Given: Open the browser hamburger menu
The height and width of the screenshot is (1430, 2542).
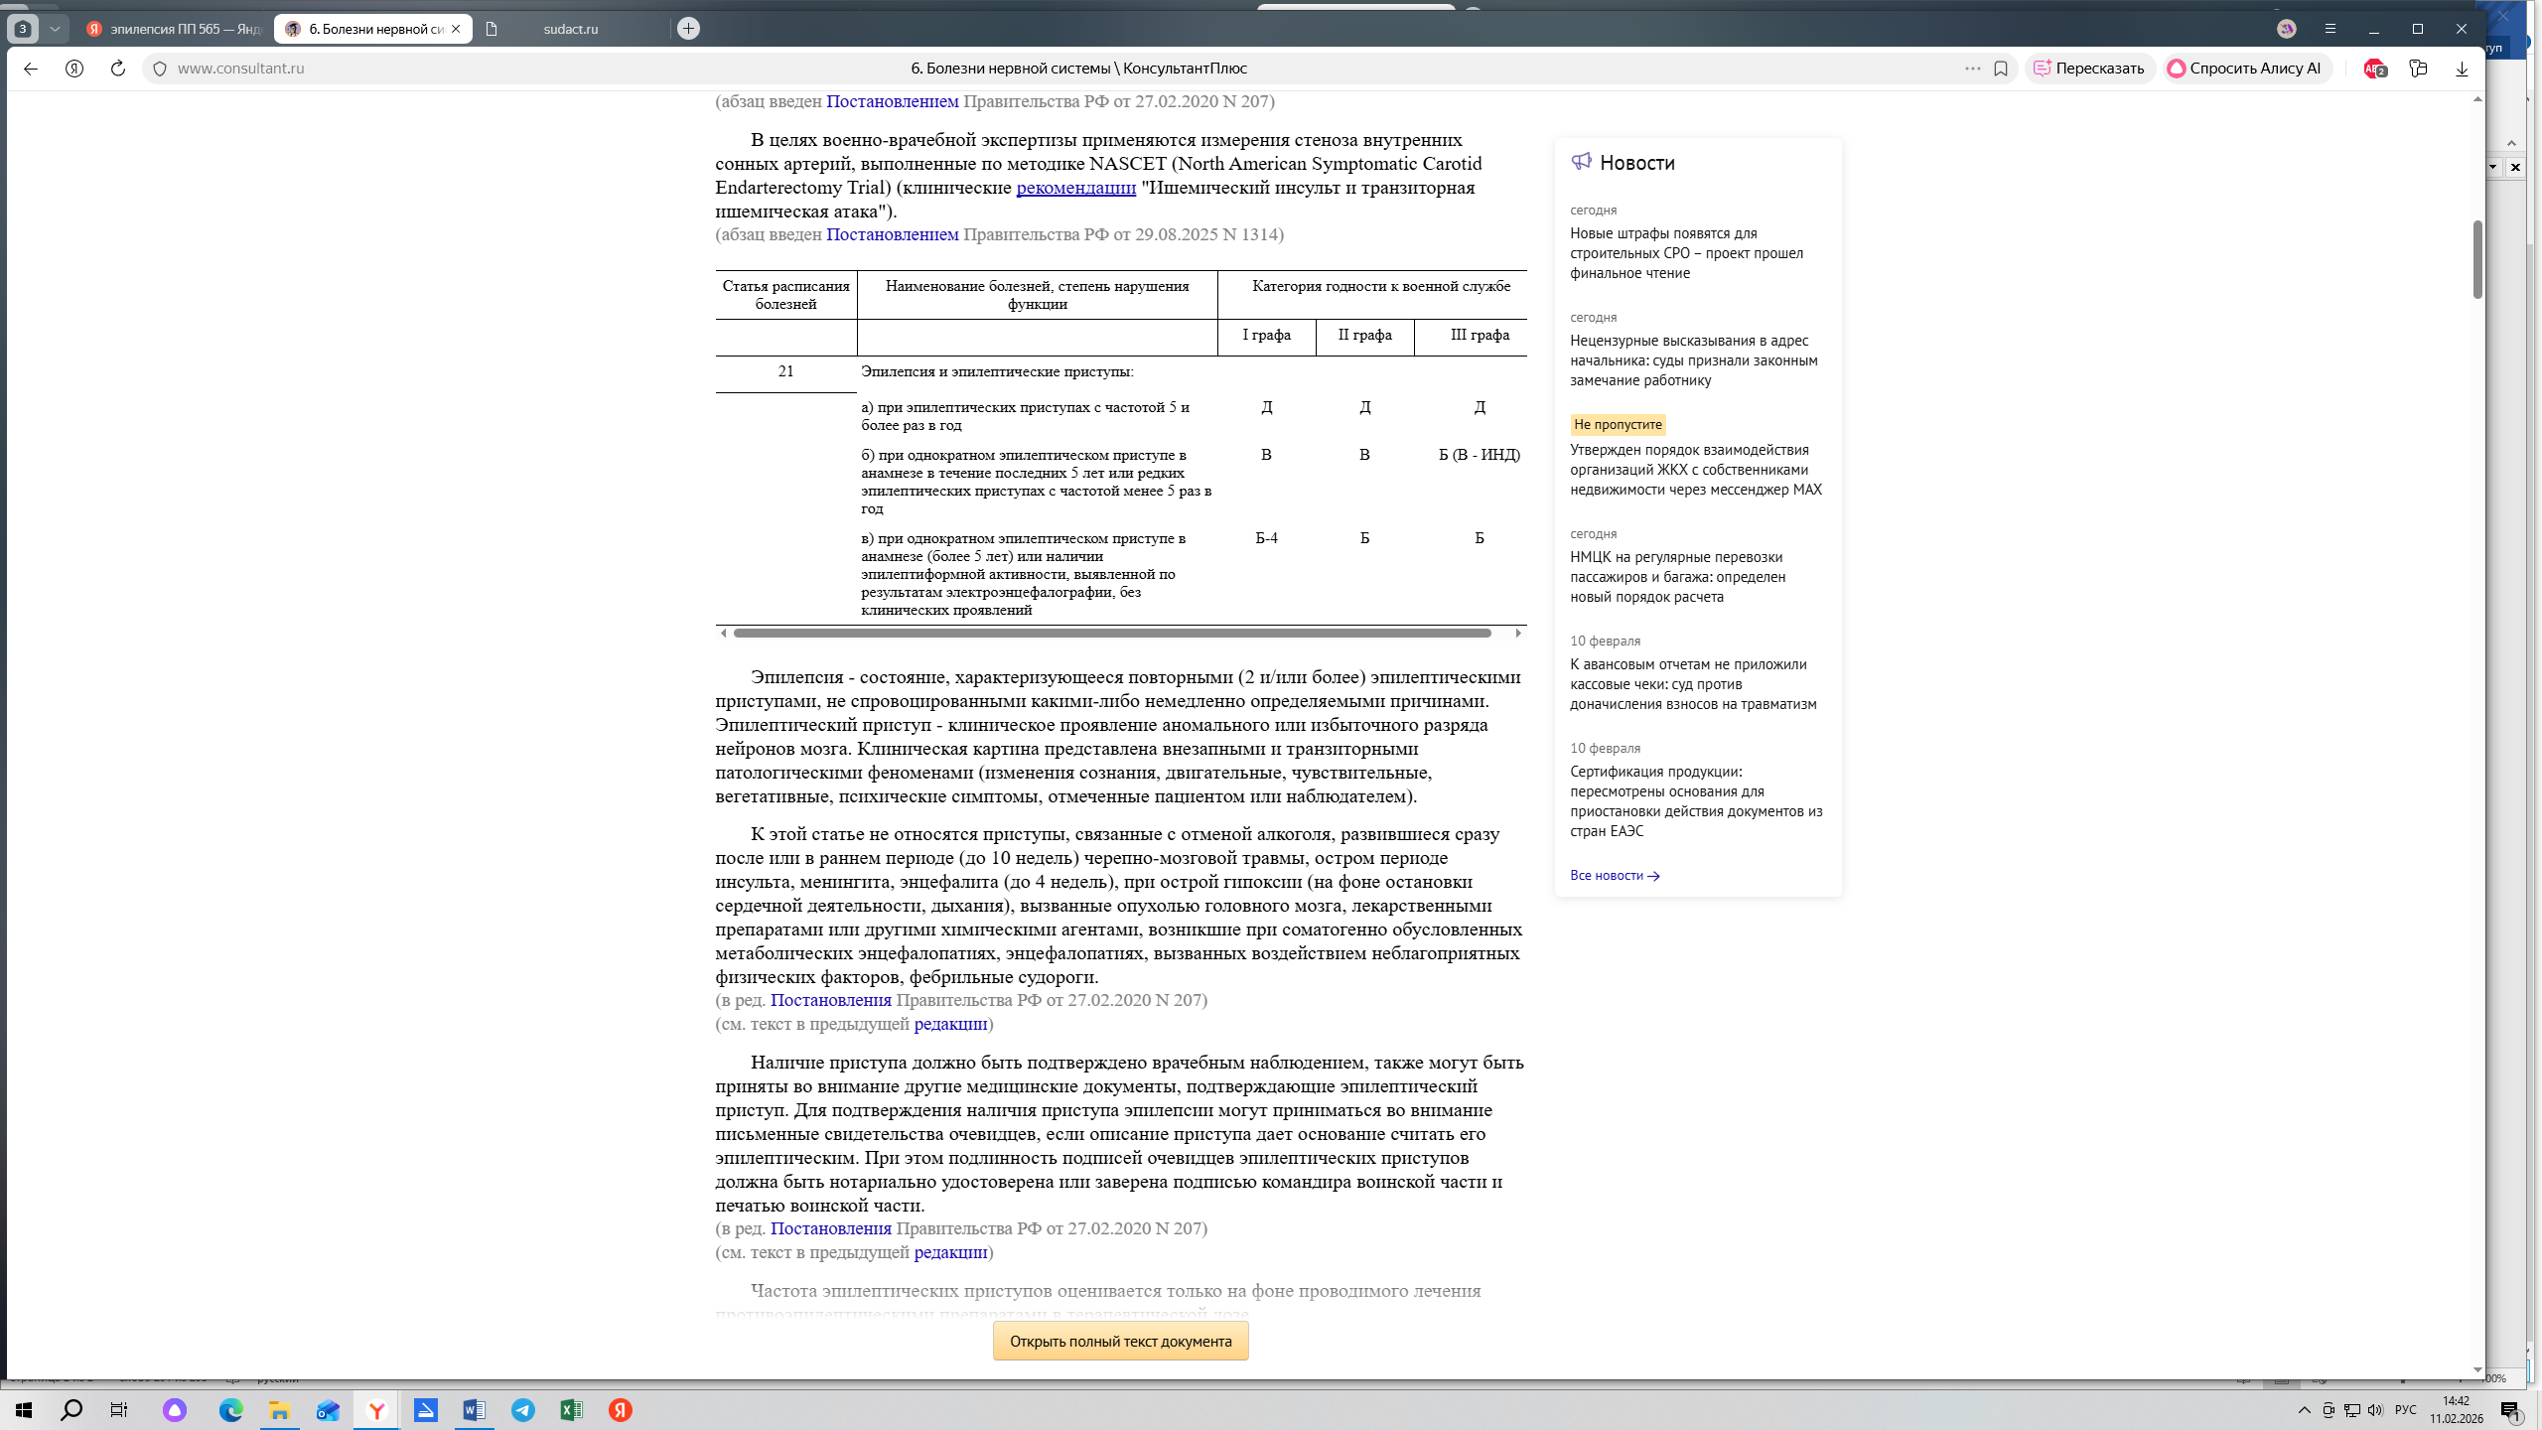Looking at the screenshot, I should tap(2330, 29).
